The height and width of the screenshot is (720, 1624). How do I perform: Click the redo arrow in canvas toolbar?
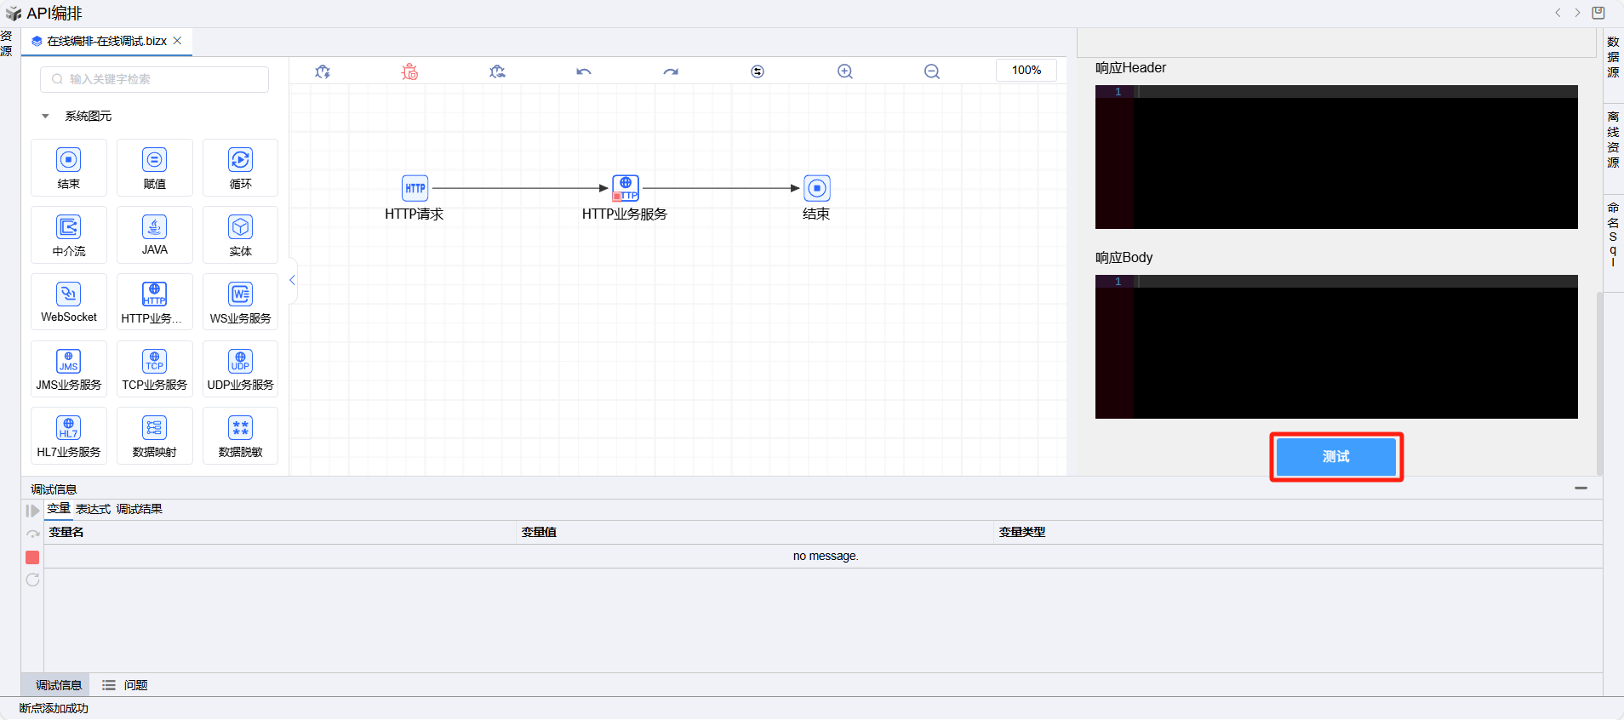671,71
